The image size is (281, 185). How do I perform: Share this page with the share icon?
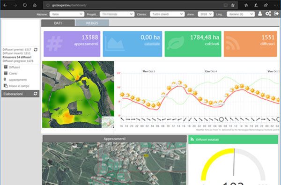point(266,5)
